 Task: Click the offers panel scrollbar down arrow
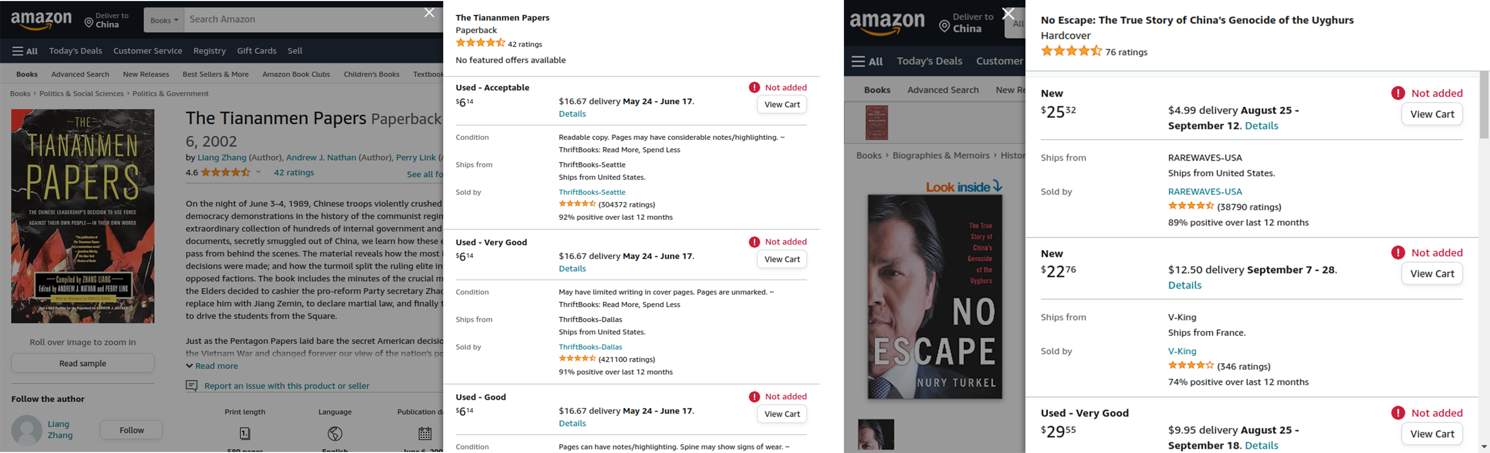[x=1484, y=447]
